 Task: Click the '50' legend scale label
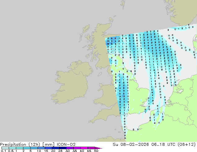[96, 151]
